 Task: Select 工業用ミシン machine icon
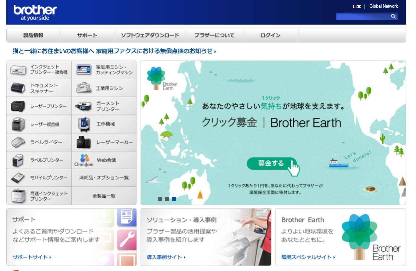point(83,88)
